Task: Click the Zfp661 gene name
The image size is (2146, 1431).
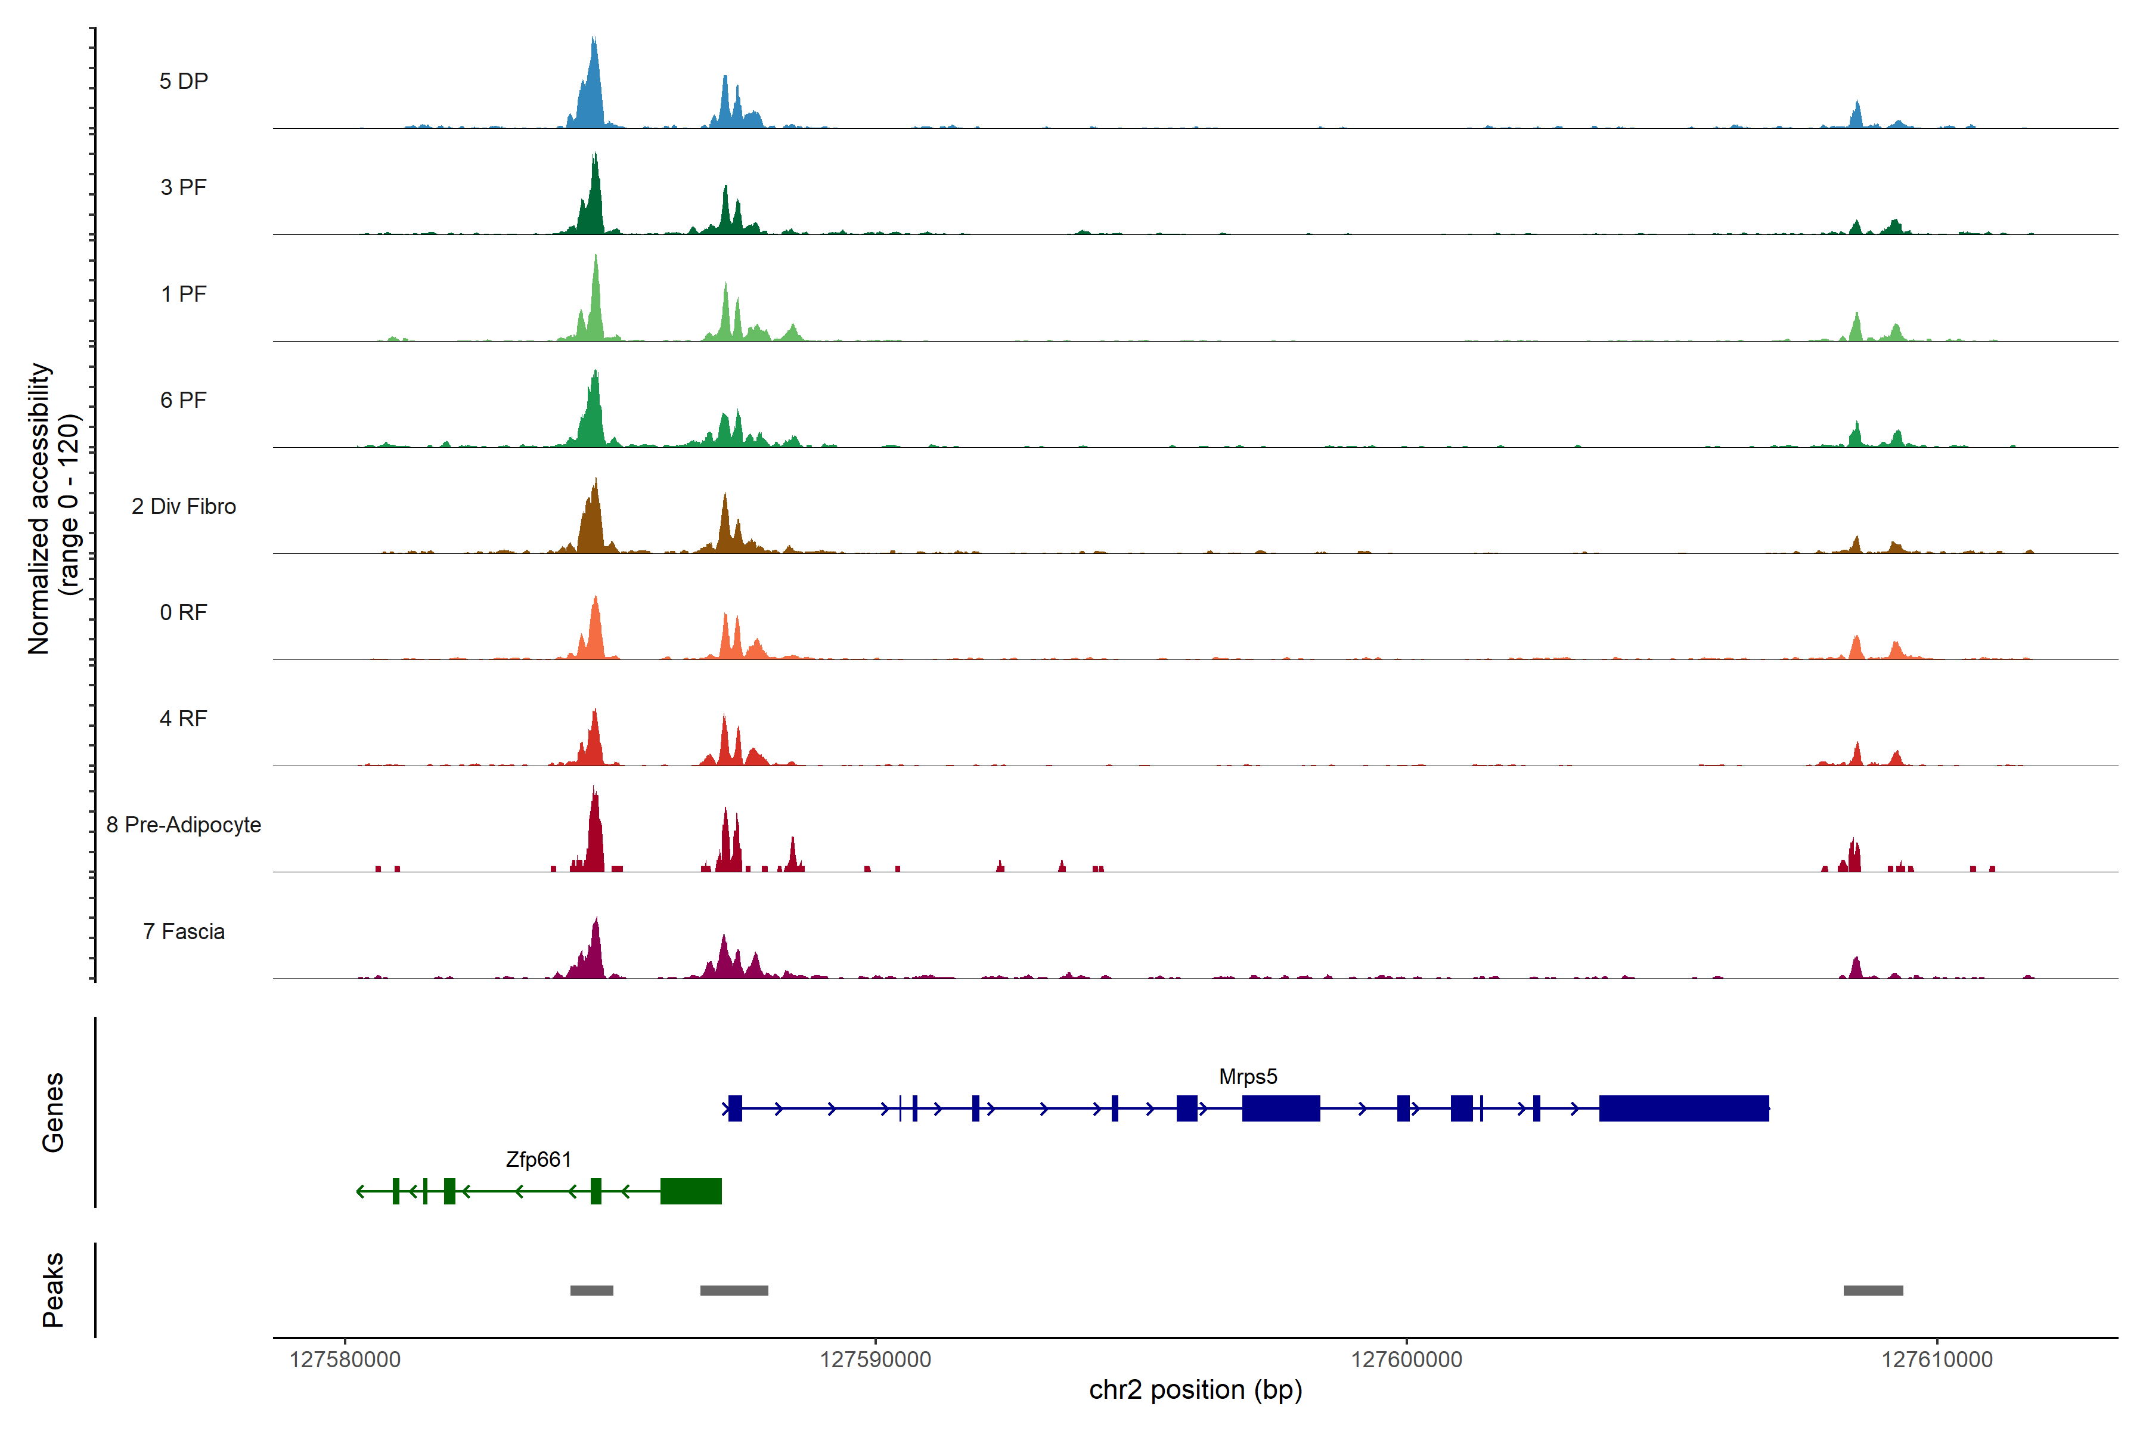Action: tap(538, 1160)
